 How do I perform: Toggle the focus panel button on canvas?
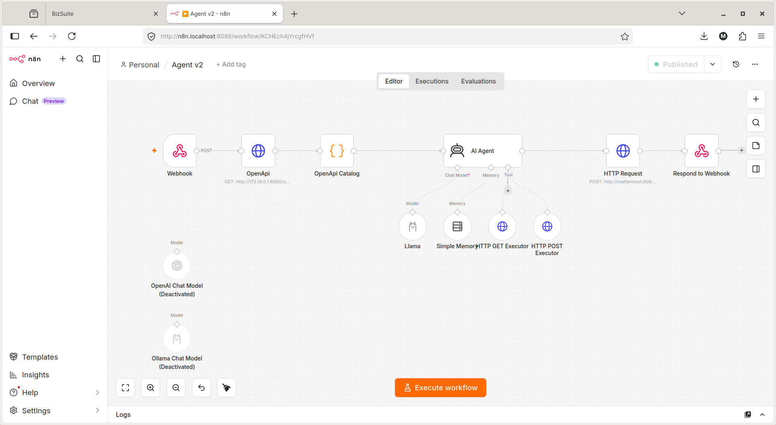tap(756, 169)
